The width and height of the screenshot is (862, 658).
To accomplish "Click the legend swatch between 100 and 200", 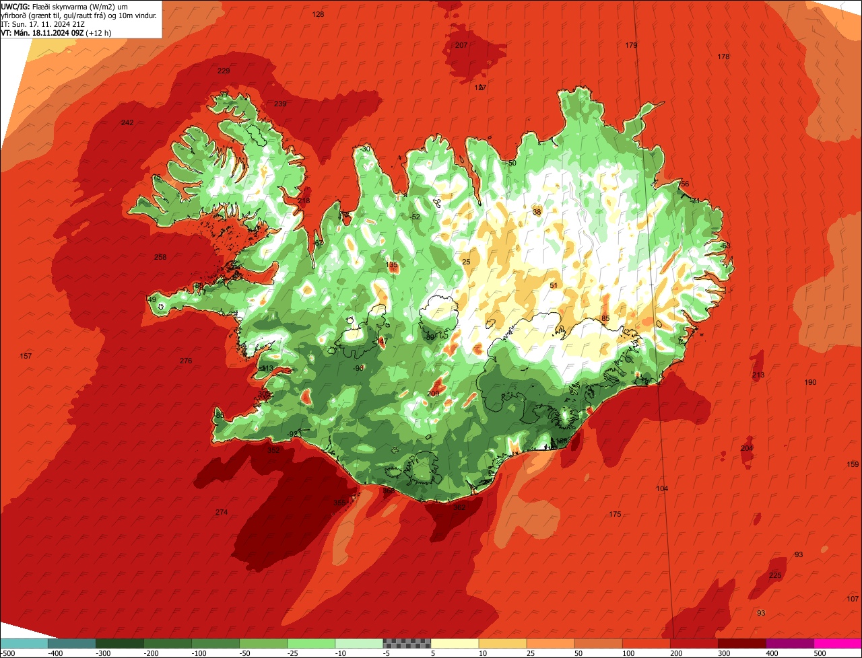I will [x=645, y=643].
